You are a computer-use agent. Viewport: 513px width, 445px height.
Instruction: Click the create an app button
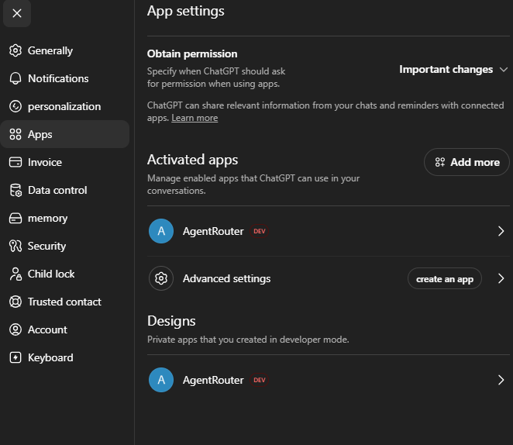(445, 279)
